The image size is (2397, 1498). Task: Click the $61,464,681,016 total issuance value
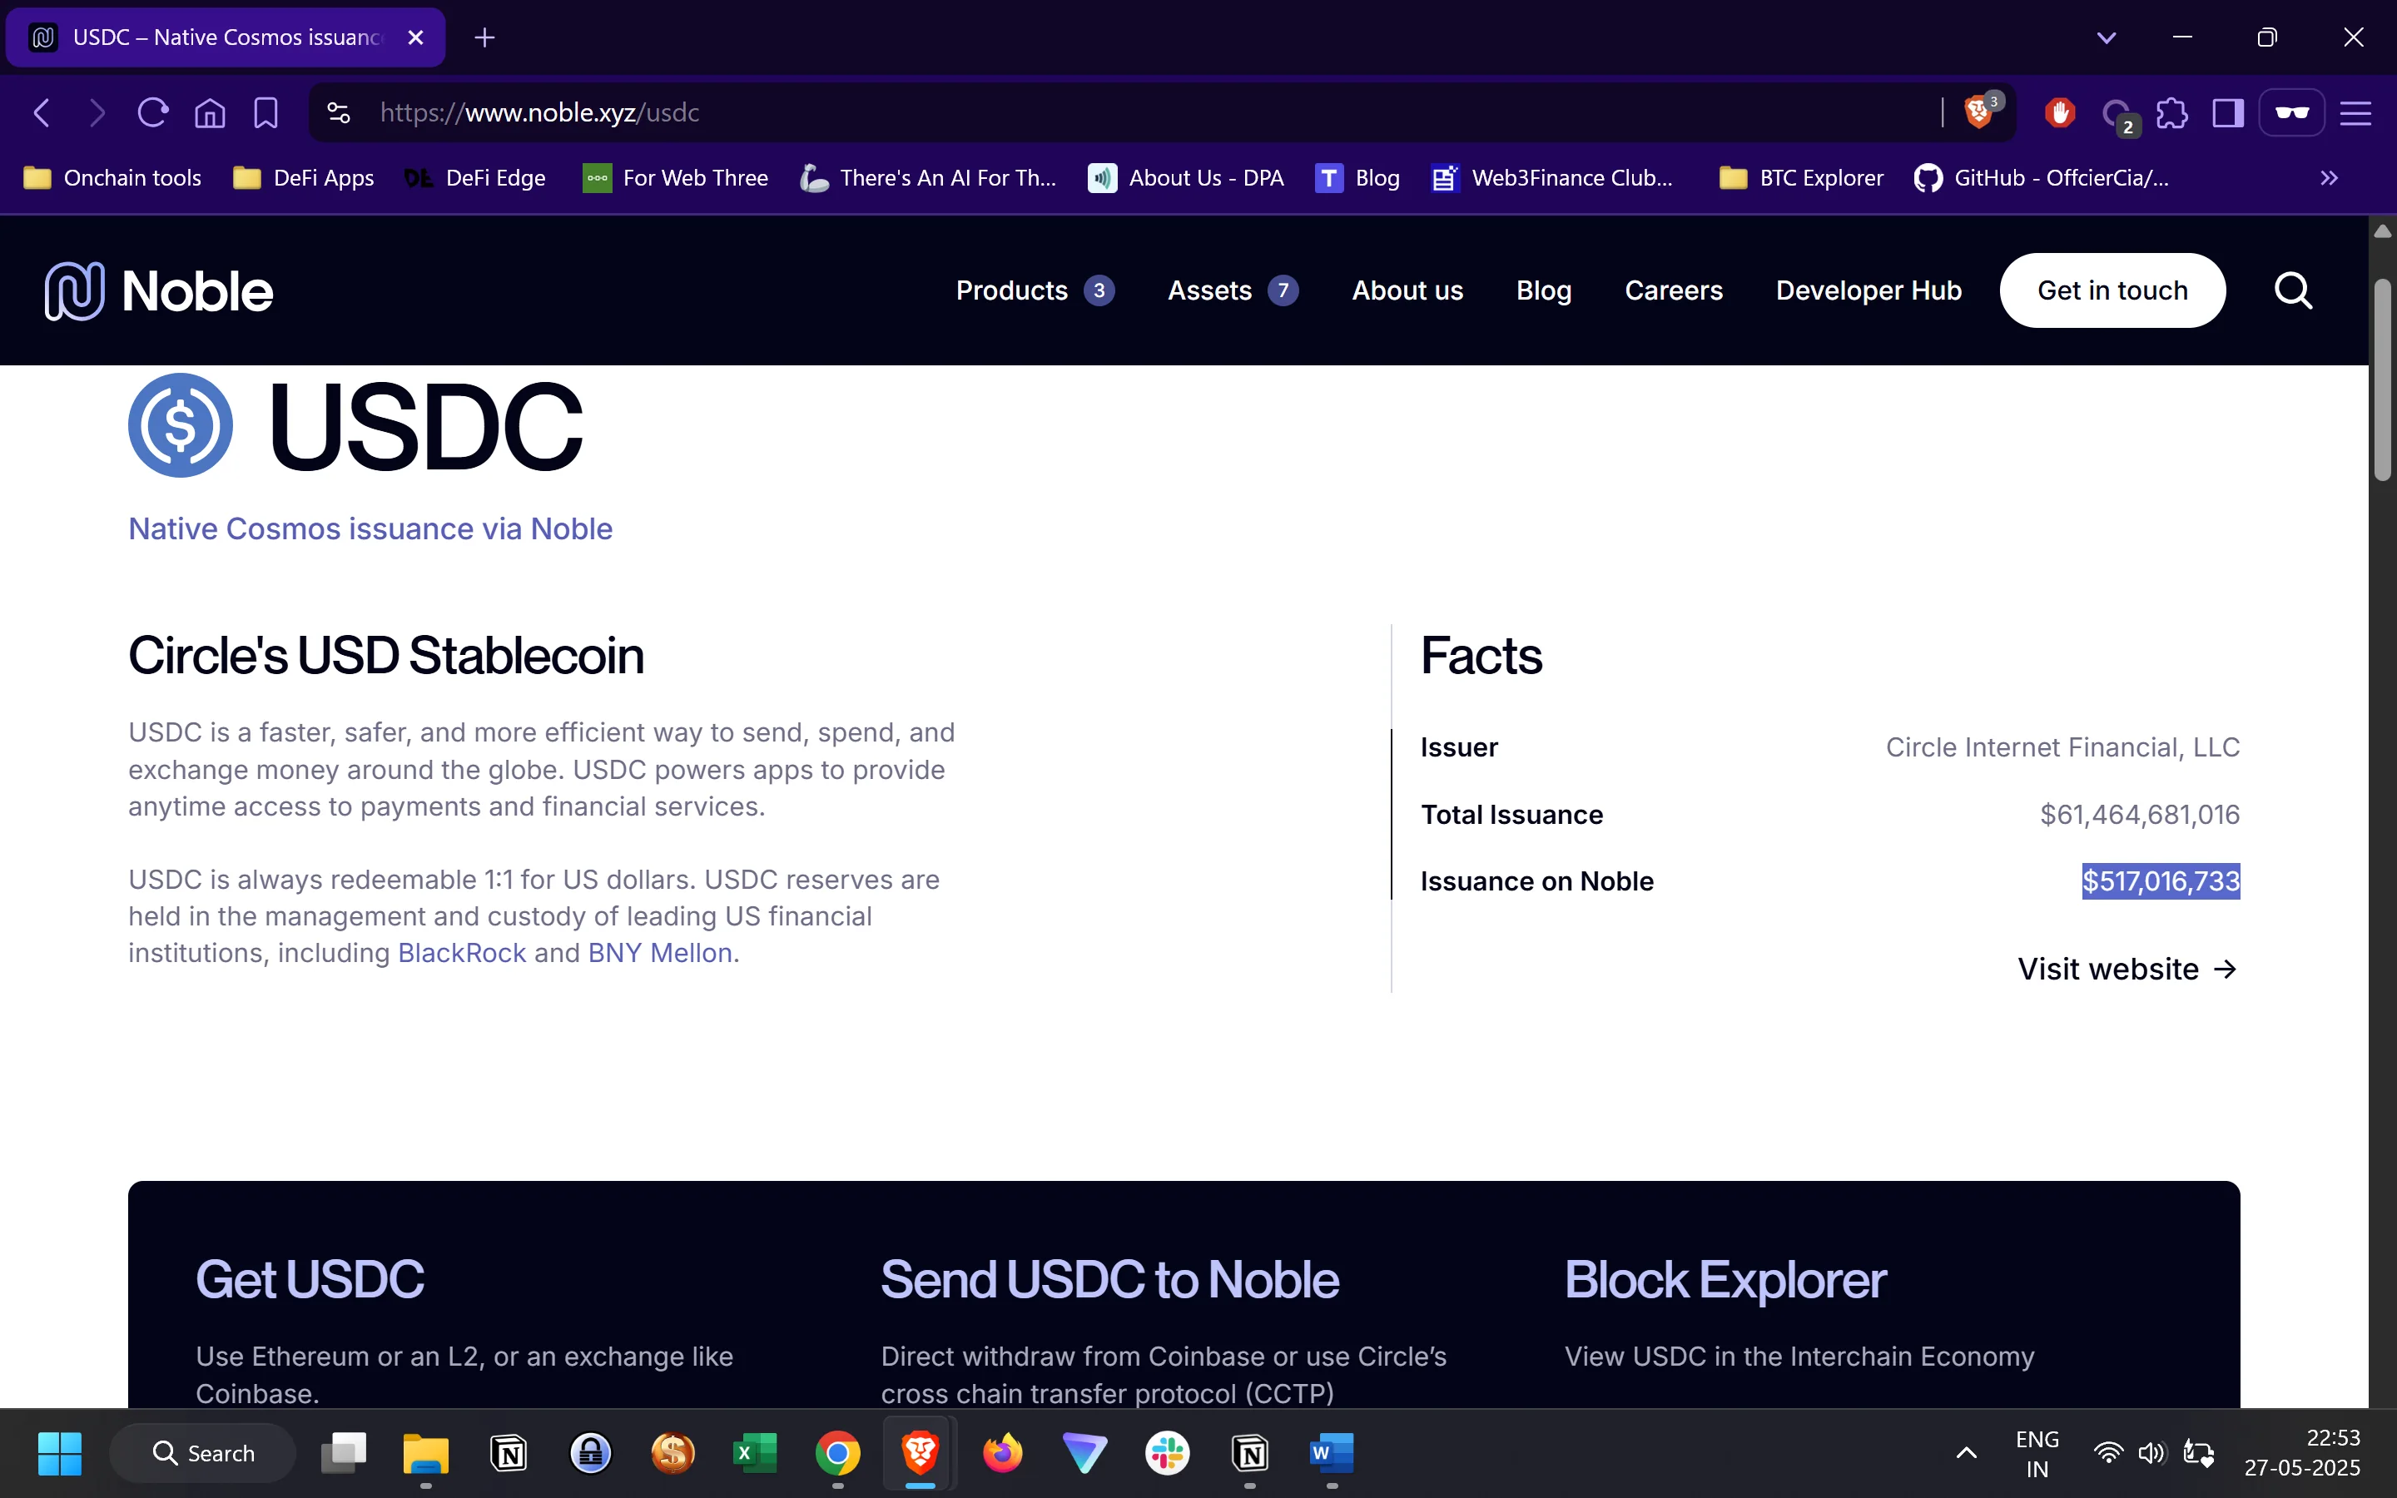2140,815
